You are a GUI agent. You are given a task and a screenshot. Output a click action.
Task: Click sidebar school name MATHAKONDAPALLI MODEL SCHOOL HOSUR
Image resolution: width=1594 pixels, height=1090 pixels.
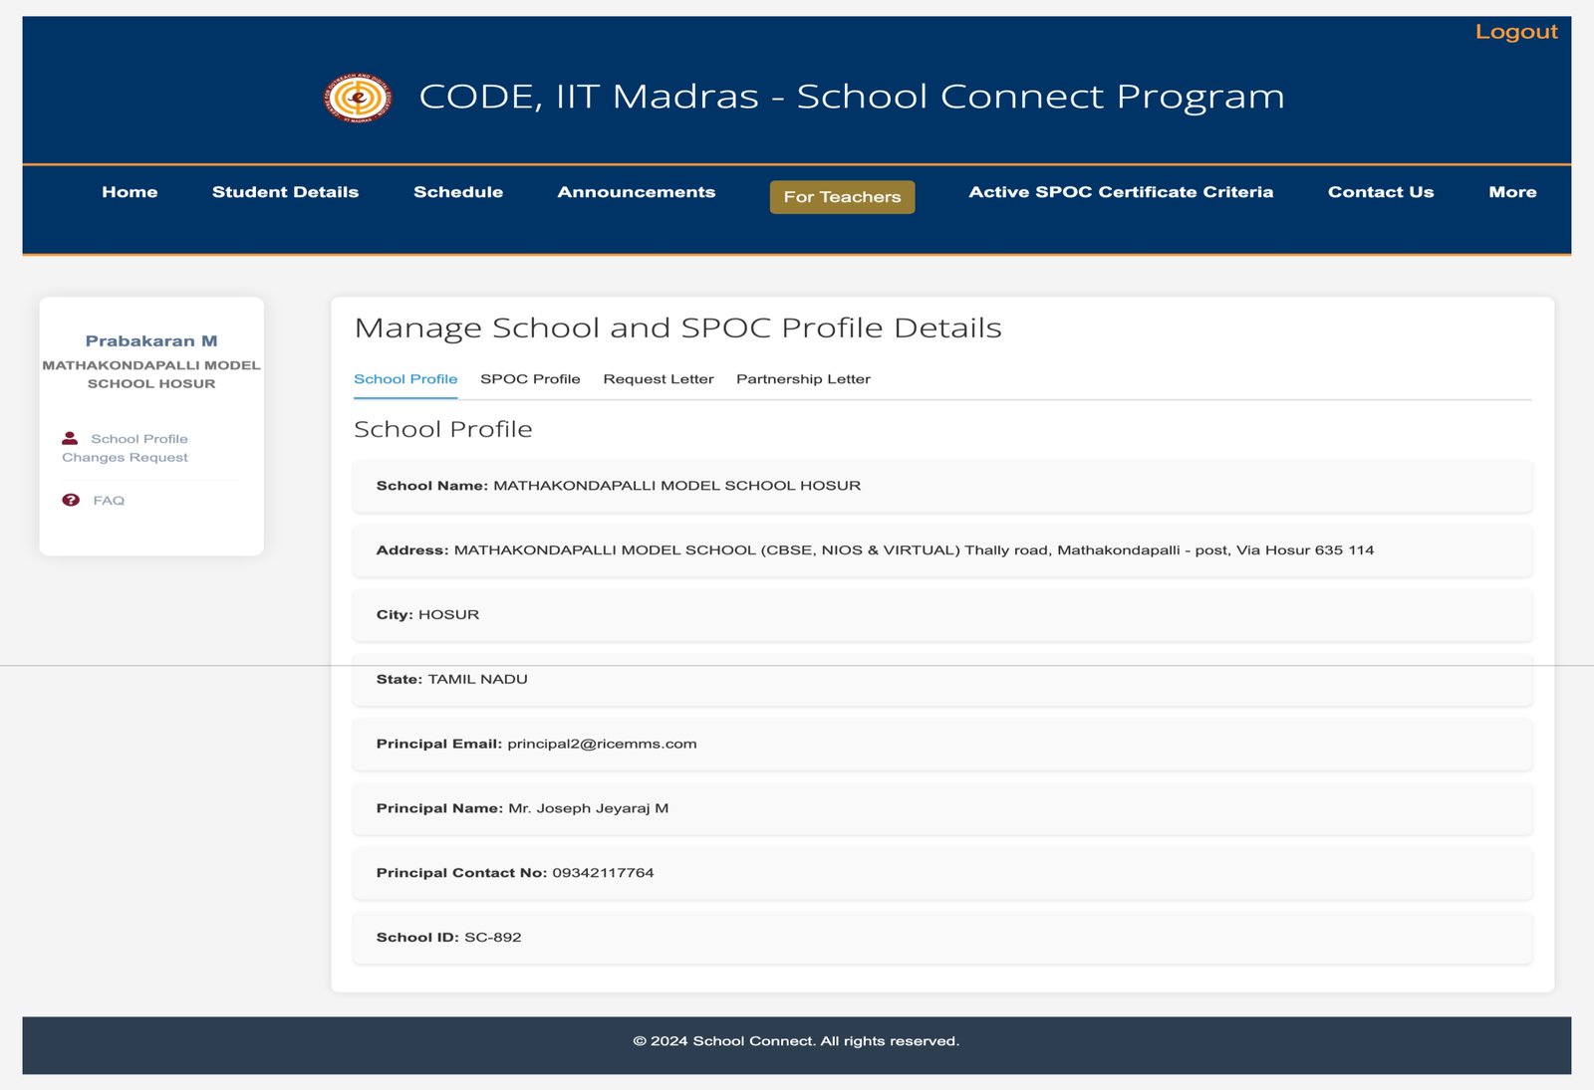(x=151, y=374)
